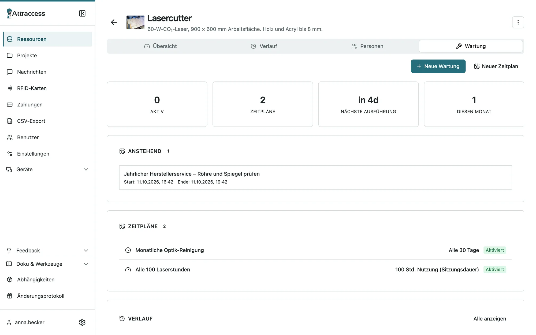Click the DIESEN MONAT stat card
The width and height of the screenshot is (536, 335).
point(474,104)
